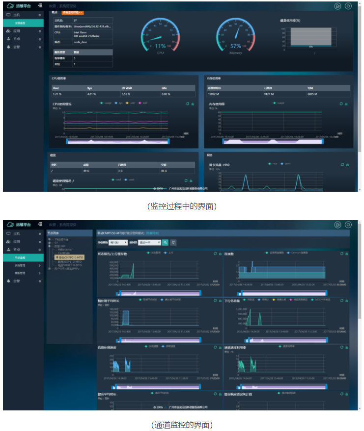Toggle usage legend in 内存使用率 chart
The height and width of the screenshot is (431, 364).
point(279,103)
